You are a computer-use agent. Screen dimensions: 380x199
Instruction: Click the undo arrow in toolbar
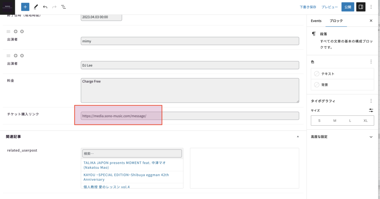(45, 7)
